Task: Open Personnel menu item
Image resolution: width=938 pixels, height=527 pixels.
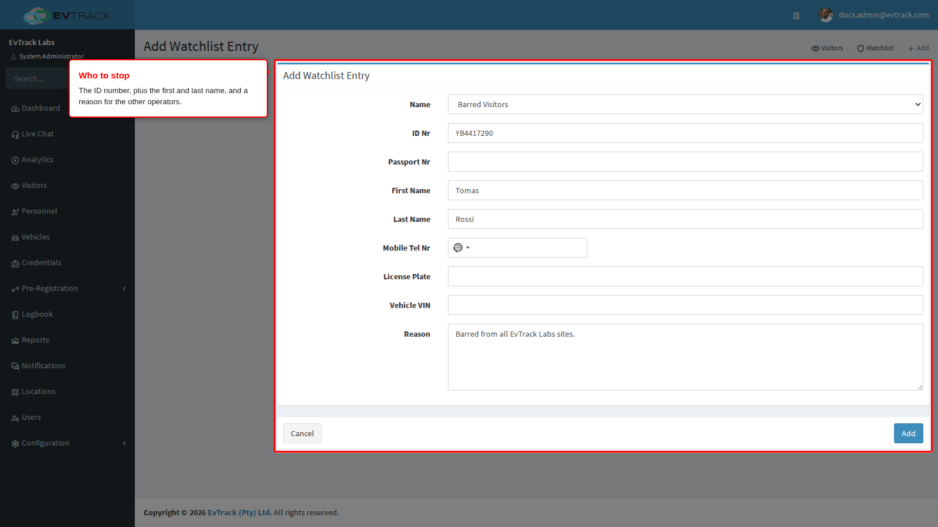Action: pos(39,211)
